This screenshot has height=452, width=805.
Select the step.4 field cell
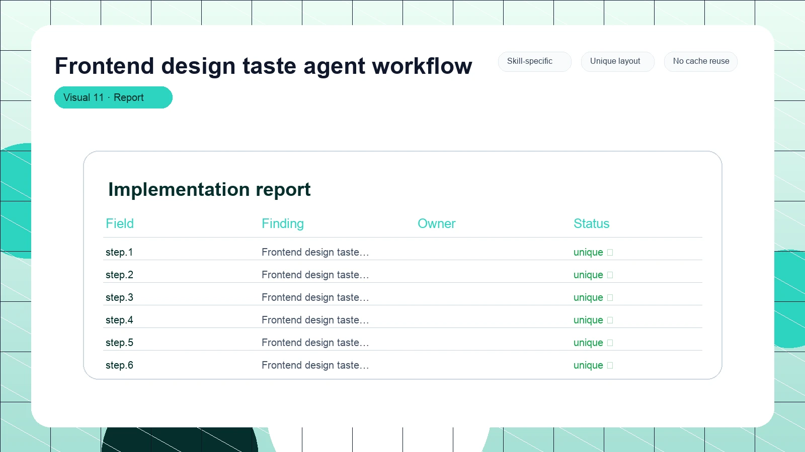(x=119, y=320)
